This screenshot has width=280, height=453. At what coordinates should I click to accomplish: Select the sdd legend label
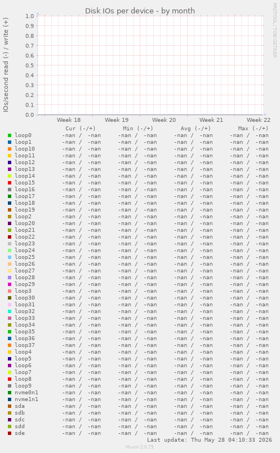tap(20, 426)
